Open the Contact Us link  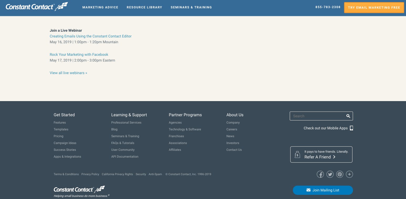tap(234, 150)
